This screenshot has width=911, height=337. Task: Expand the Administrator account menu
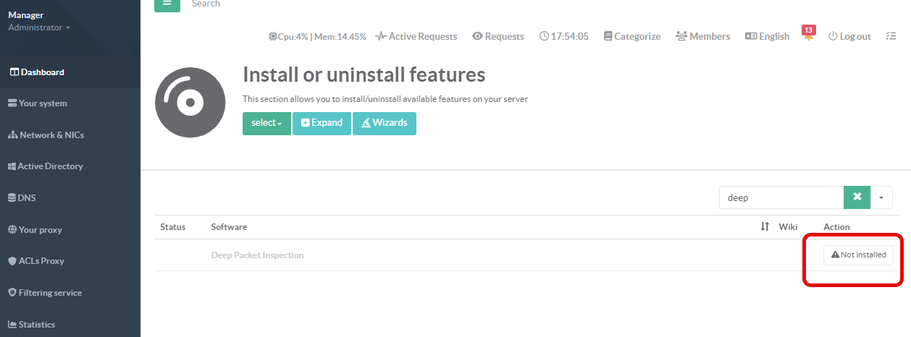pyautogui.click(x=39, y=27)
